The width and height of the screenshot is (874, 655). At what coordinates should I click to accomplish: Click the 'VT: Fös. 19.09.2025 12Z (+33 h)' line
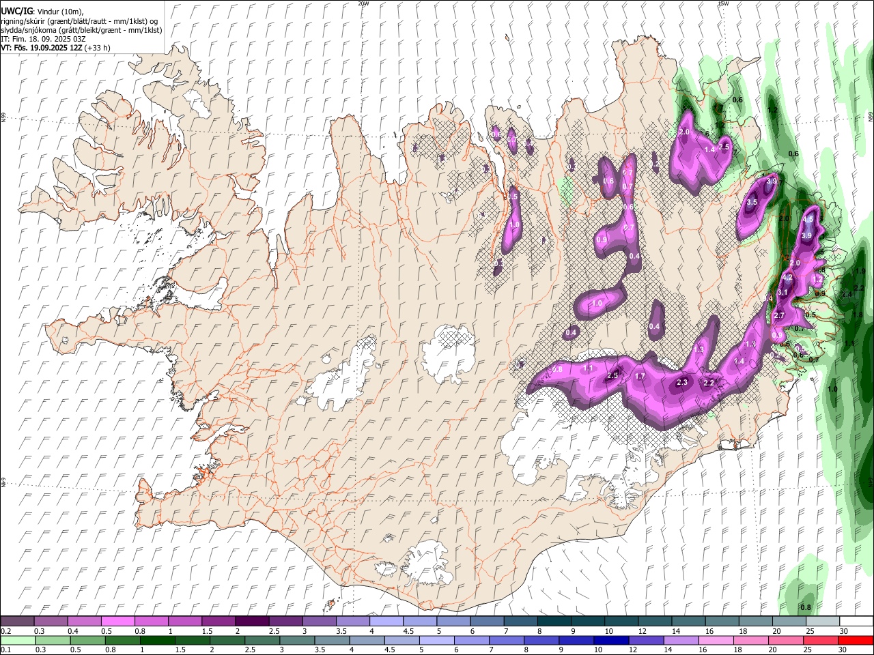pos(55,48)
